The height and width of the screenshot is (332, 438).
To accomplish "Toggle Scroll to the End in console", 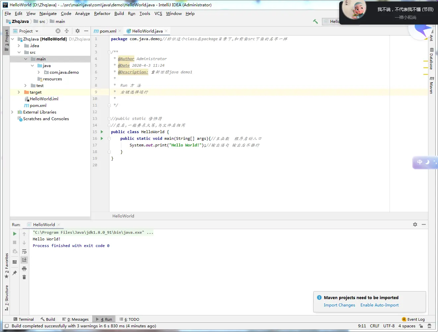I will click(24, 260).
